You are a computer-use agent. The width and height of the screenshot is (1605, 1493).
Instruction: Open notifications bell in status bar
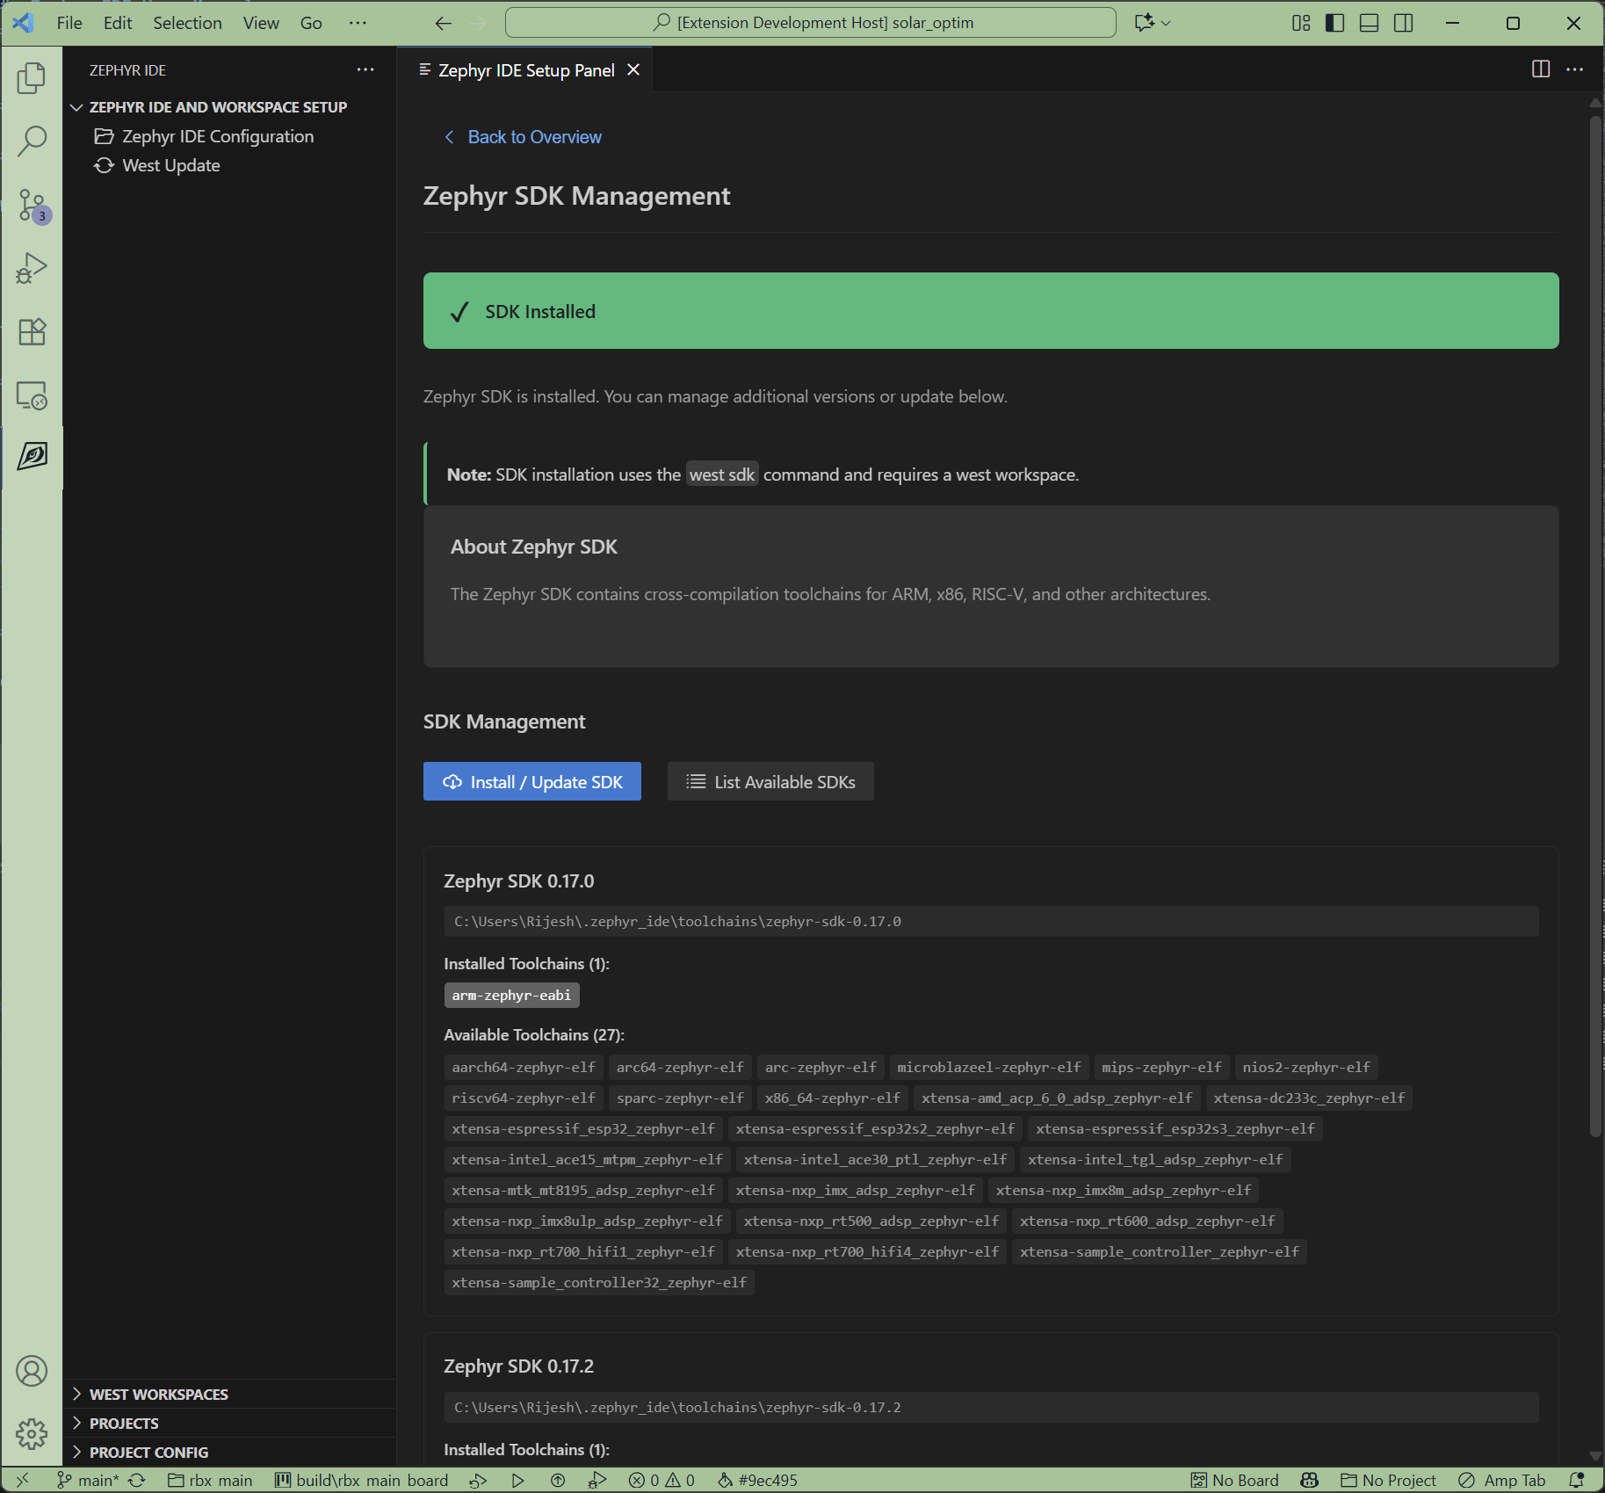pos(1577,1480)
